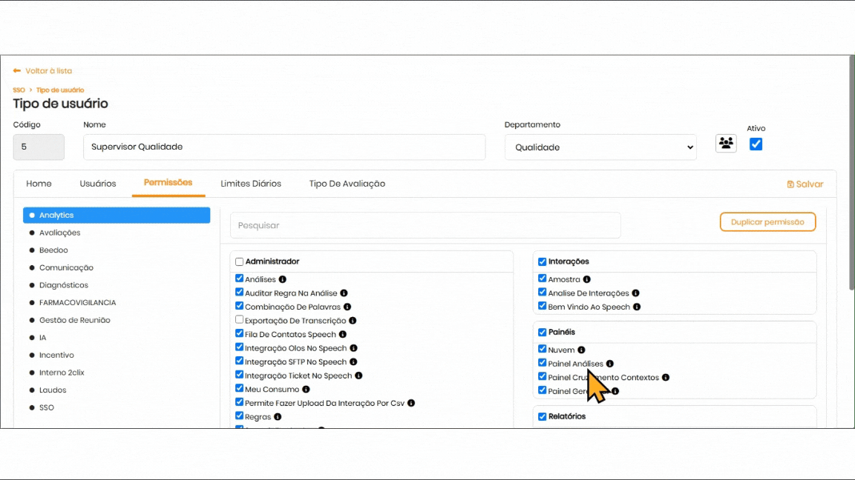
Task: Switch to the Limites Diários tab
Action: [251, 184]
